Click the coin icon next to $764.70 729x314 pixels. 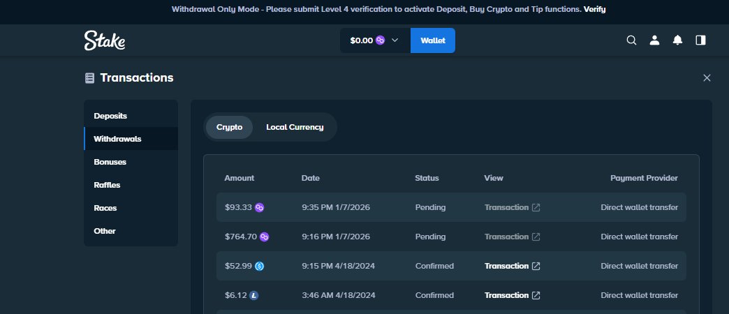[x=265, y=237]
